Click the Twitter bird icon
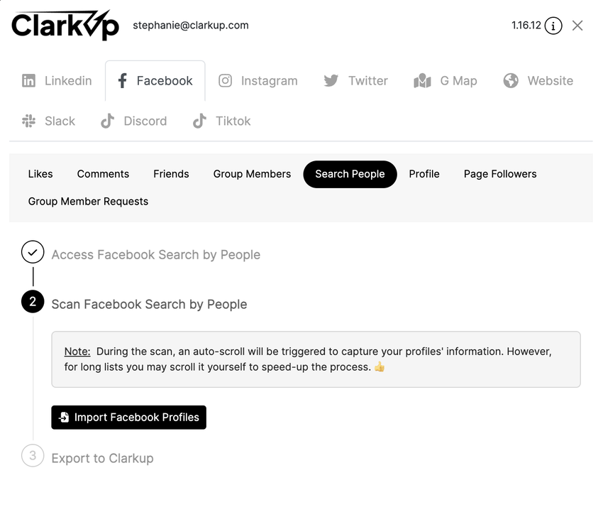Viewport: 603px width, 517px height. [331, 81]
